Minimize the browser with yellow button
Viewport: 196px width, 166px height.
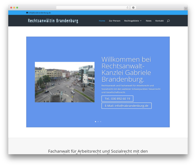14,8
